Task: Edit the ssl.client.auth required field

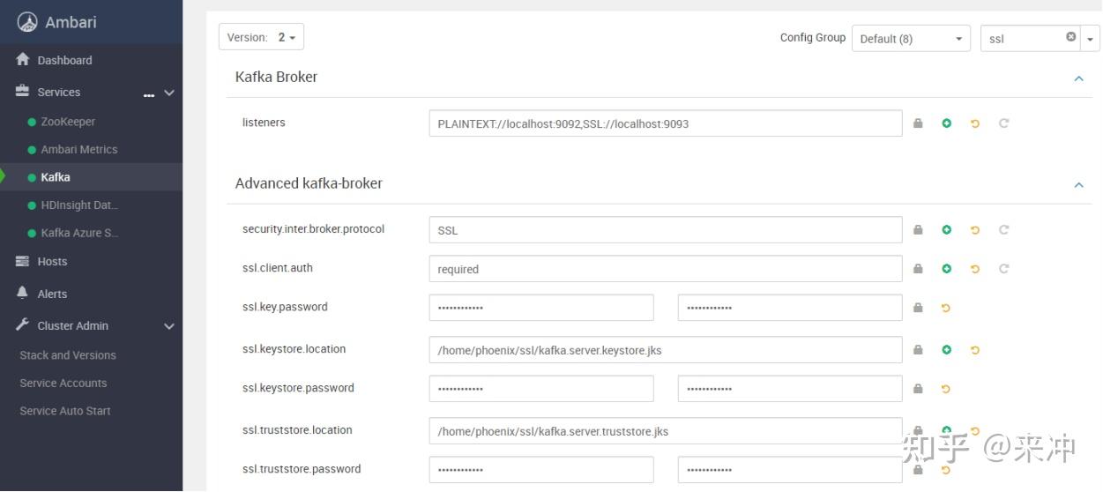Action: [666, 269]
